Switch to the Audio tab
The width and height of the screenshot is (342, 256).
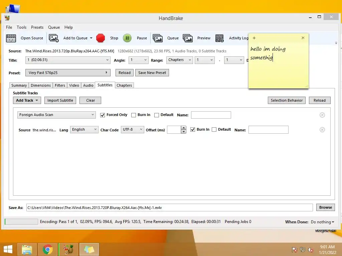click(x=88, y=85)
